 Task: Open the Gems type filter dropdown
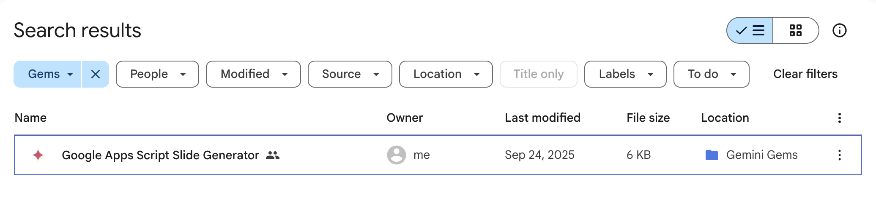coord(48,74)
